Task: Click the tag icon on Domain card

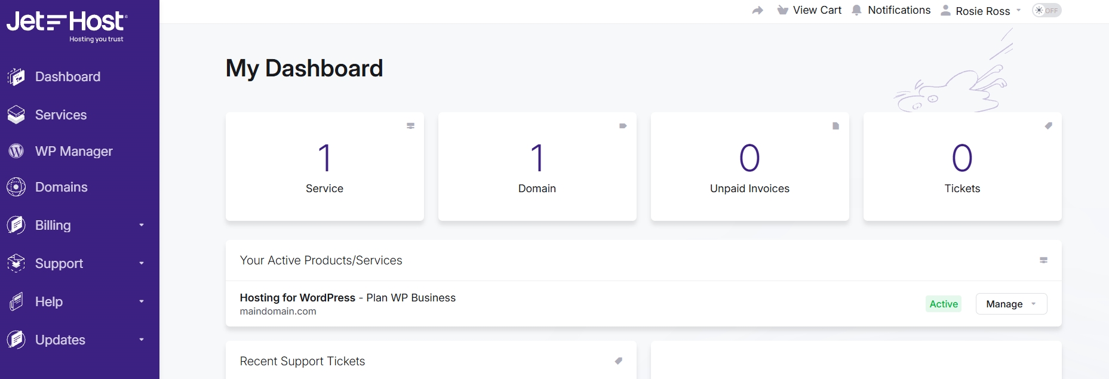Action: (x=623, y=126)
